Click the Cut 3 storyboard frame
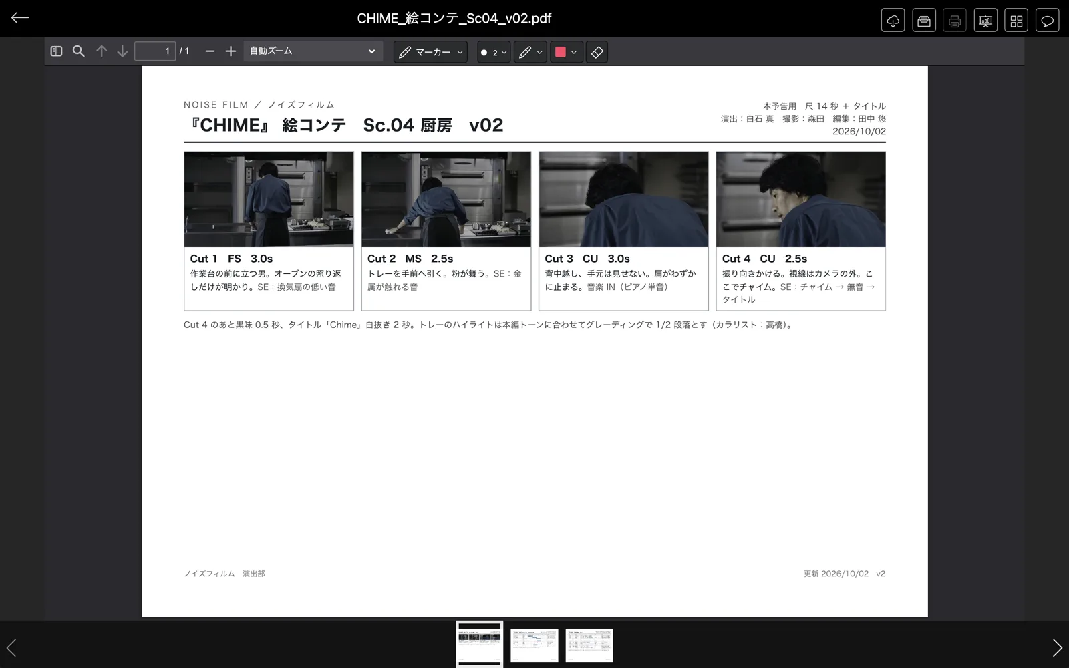Screen dimensions: 1069x668 [x=623, y=199]
